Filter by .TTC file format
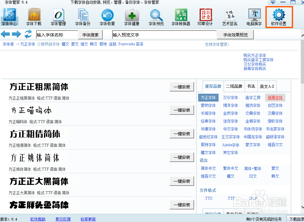Viewport: 304px width, 222px height. (208, 198)
